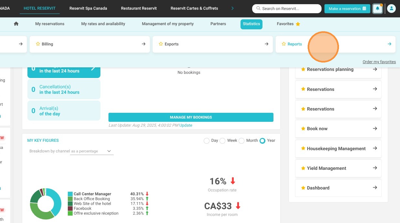This screenshot has height=223, width=400.
Task: Click the Back Office Booking color swatch
Action: click(70, 199)
